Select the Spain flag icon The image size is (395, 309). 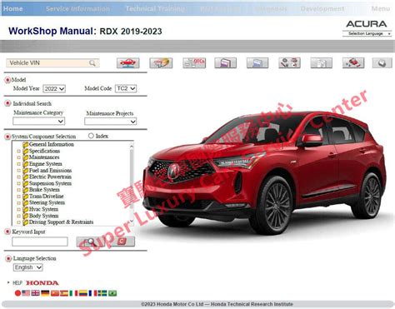coord(64,293)
